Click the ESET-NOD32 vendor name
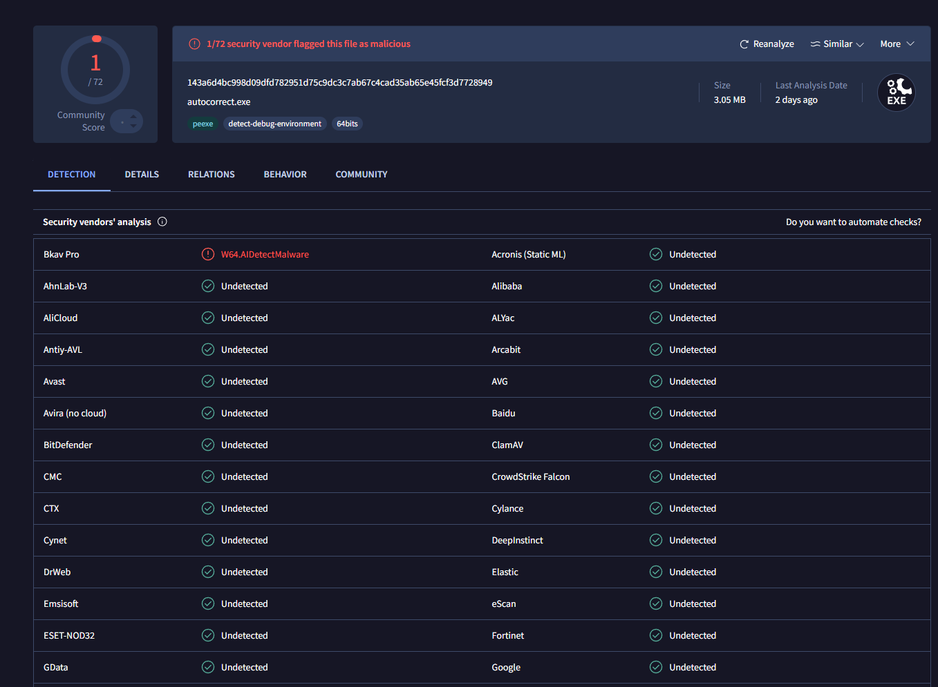This screenshot has width=938, height=687. 69,636
